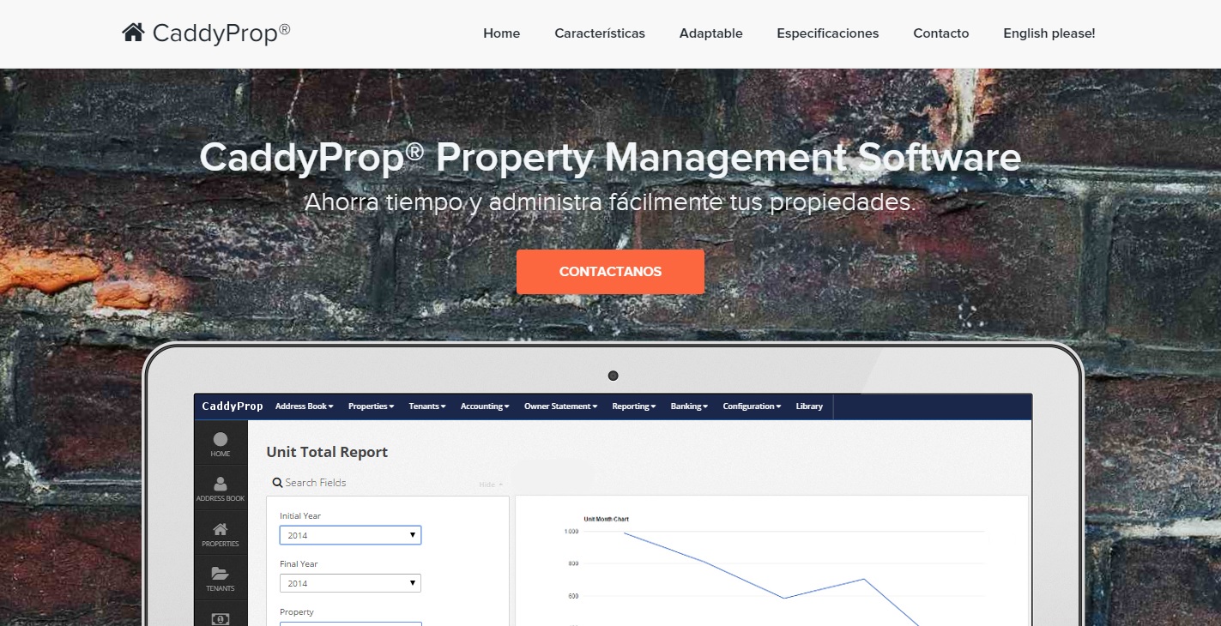Click the Unit Total Report heading

[327, 452]
